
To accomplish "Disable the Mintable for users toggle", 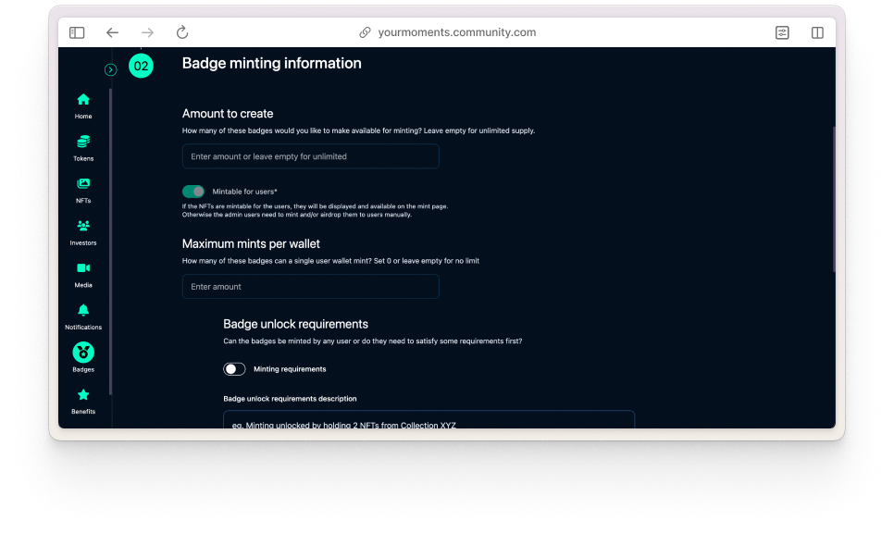I will [x=193, y=192].
